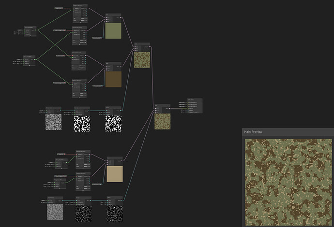Select the topmost Sample Texture 2D node header
The height and width of the screenshot is (227, 334).
pyautogui.click(x=80, y=5)
